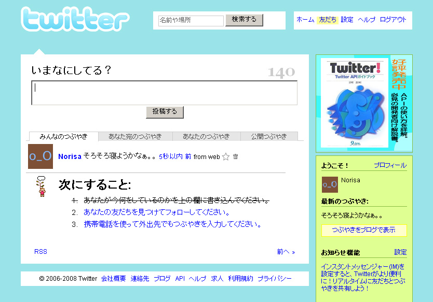Image resolution: width=433 pixels, height=302 pixels.
Task: Open the 5秒以内 前 timestamp link
Action: pyautogui.click(x=175, y=156)
